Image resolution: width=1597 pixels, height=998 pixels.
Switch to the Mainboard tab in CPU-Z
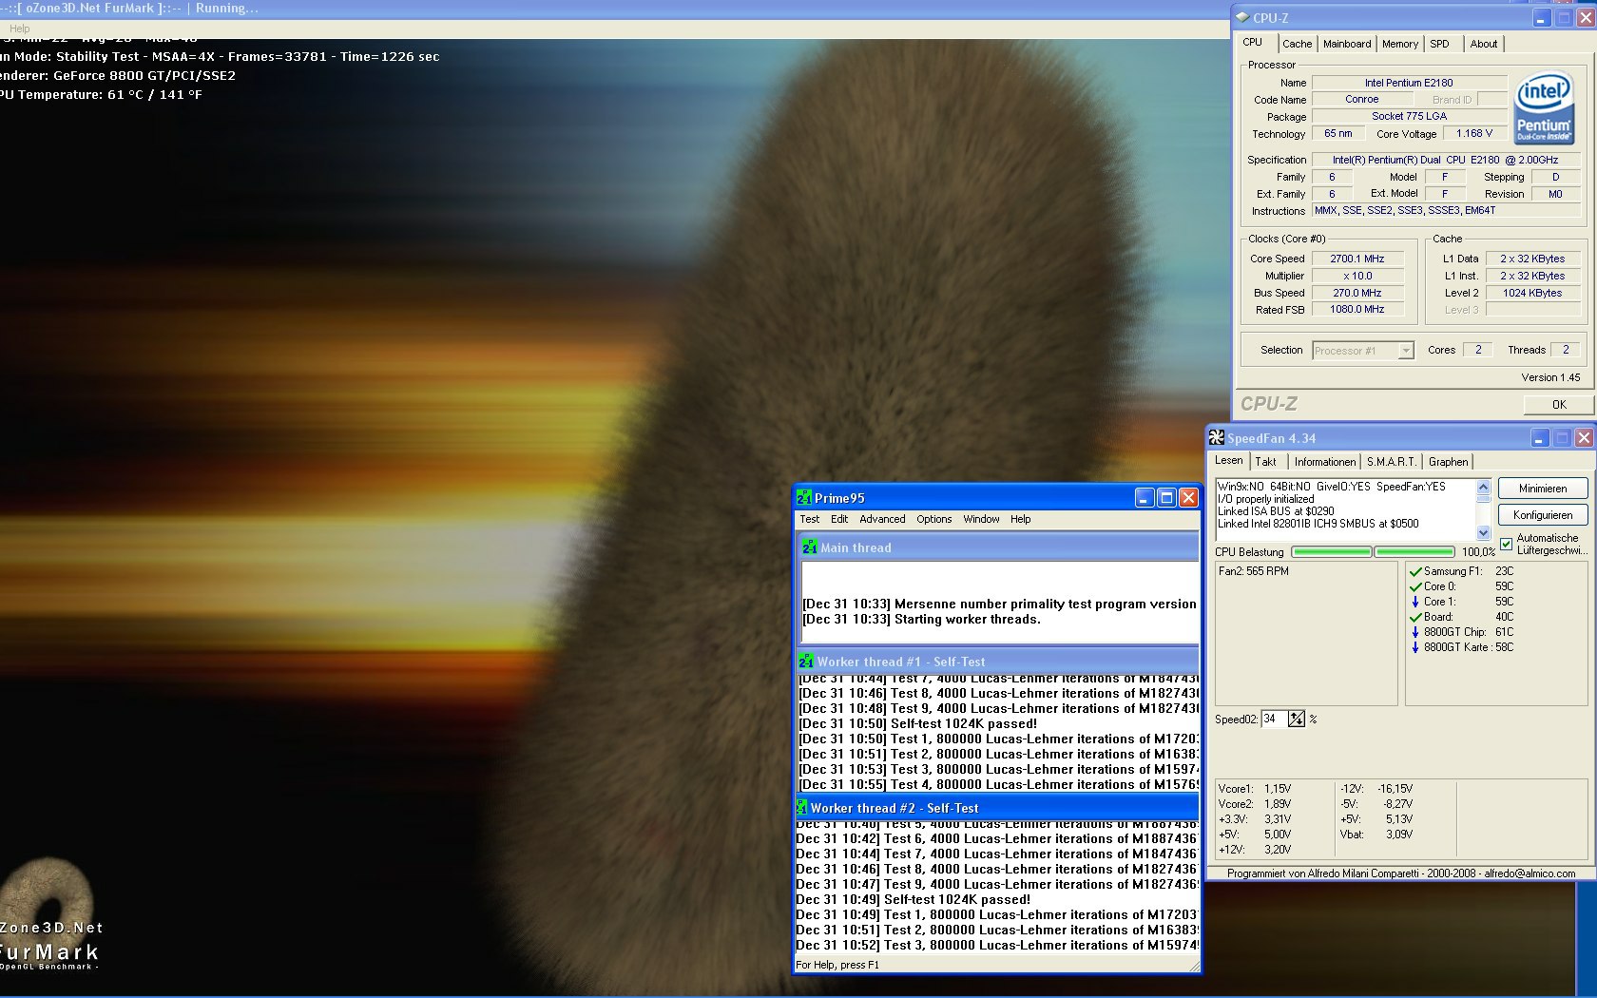[x=1347, y=44]
